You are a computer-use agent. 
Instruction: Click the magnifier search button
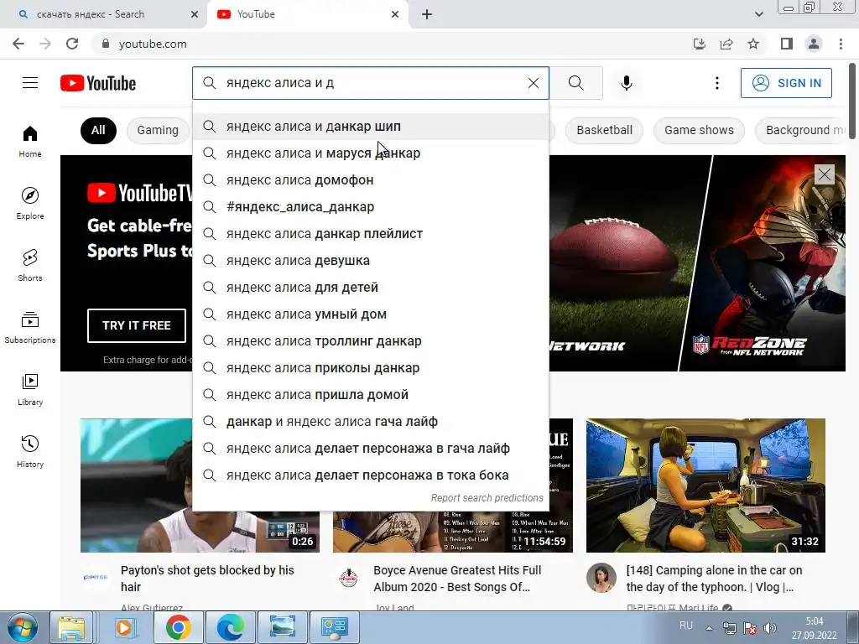click(x=575, y=83)
